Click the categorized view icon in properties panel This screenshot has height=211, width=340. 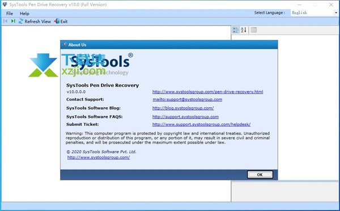click(x=236, y=30)
